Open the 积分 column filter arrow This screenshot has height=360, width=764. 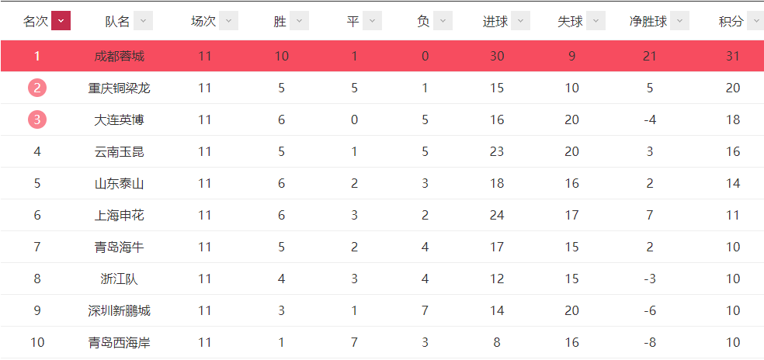[755, 21]
